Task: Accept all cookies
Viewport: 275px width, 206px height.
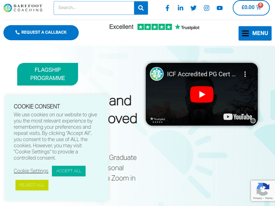Action: pyautogui.click(x=69, y=171)
